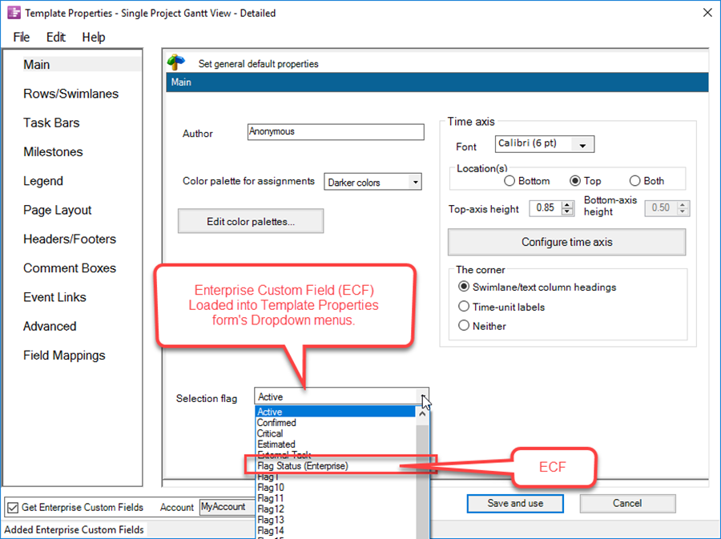The image size is (721, 539).
Task: Expand the color palette for assignments dropdown
Action: [x=414, y=183]
